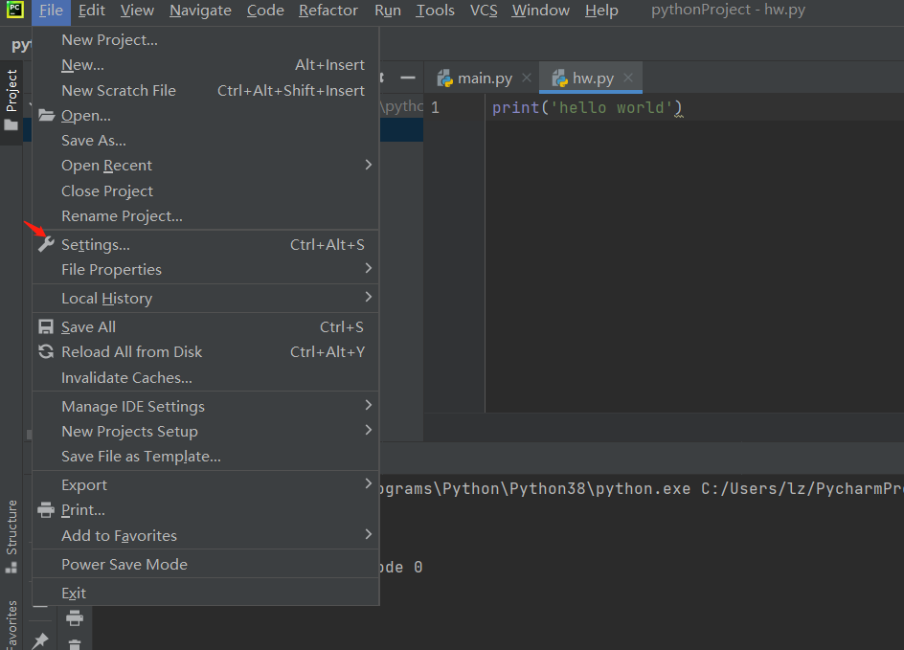Expand the Local History submenu
This screenshot has width=904, height=650.
(205, 298)
